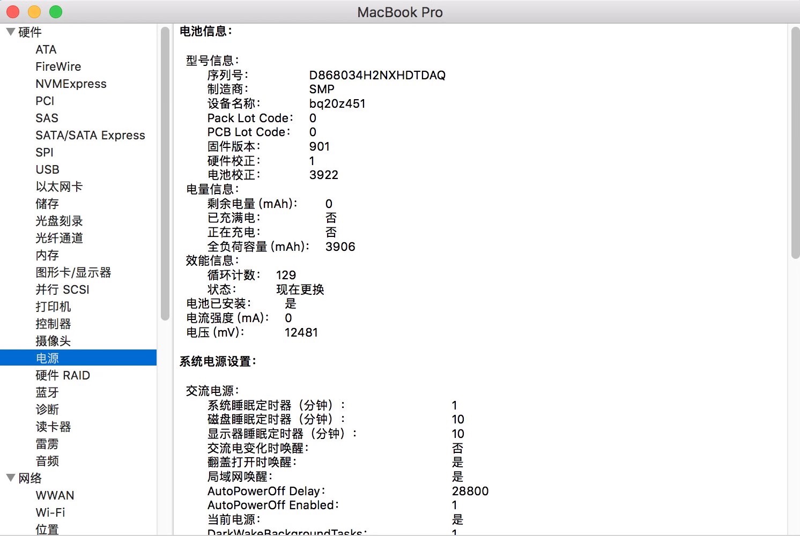Open 硬件 RAID entry
Viewport: 800px width, 536px height.
click(63, 375)
